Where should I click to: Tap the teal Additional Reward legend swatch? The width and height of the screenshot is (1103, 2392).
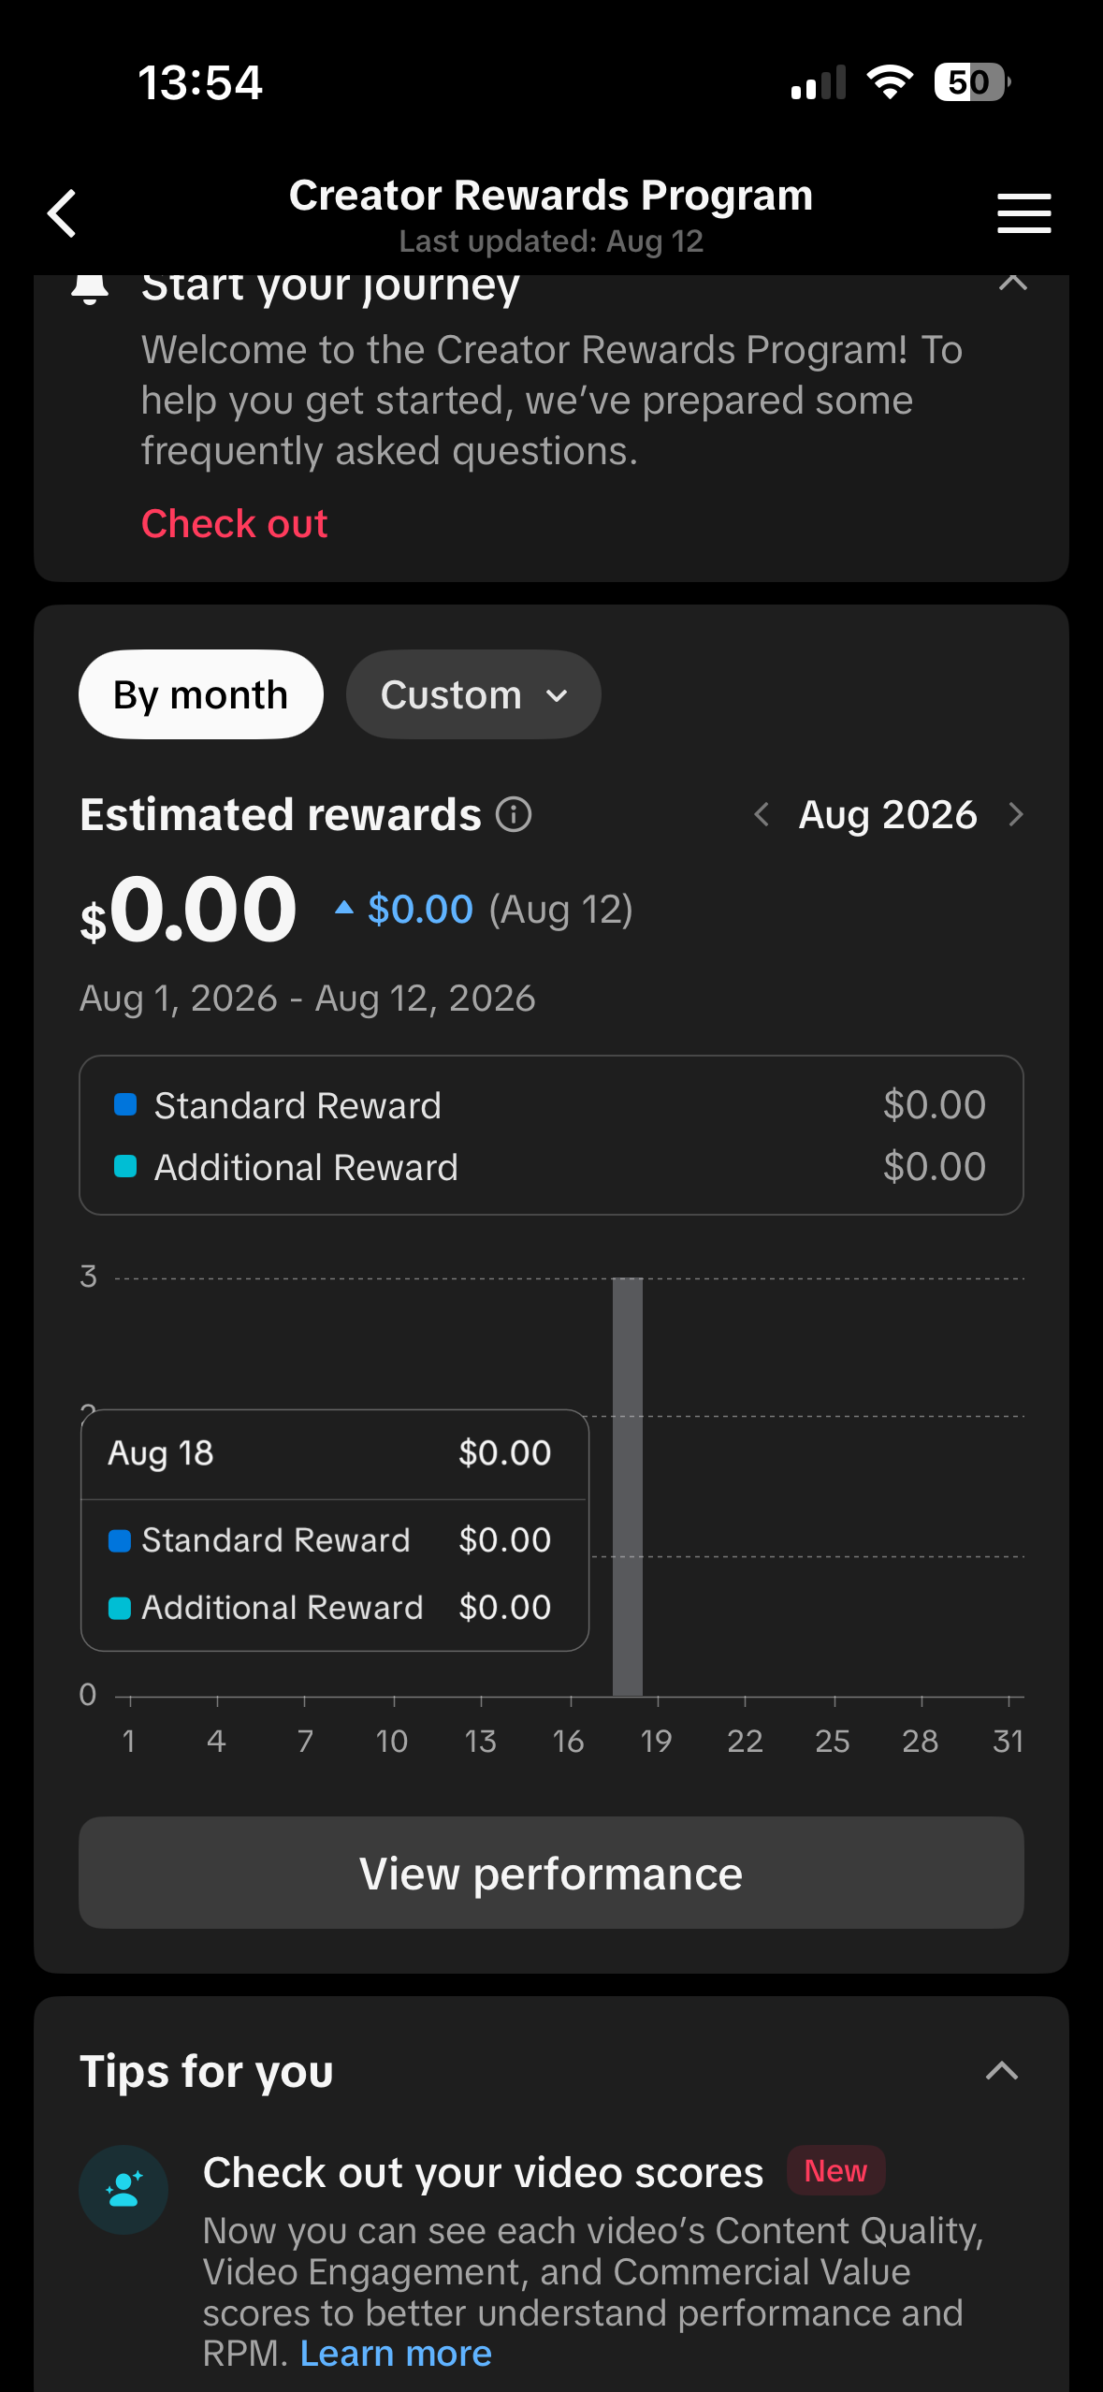pos(125,1166)
